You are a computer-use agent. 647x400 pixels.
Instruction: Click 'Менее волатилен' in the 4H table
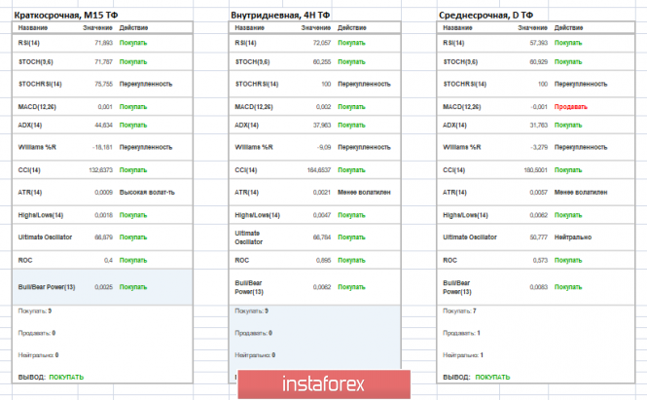pos(364,193)
